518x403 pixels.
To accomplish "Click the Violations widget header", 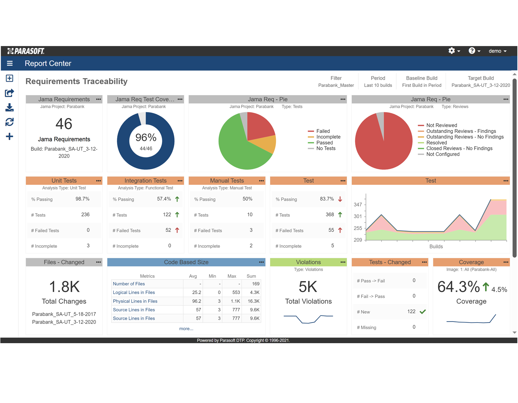I will (308, 262).
